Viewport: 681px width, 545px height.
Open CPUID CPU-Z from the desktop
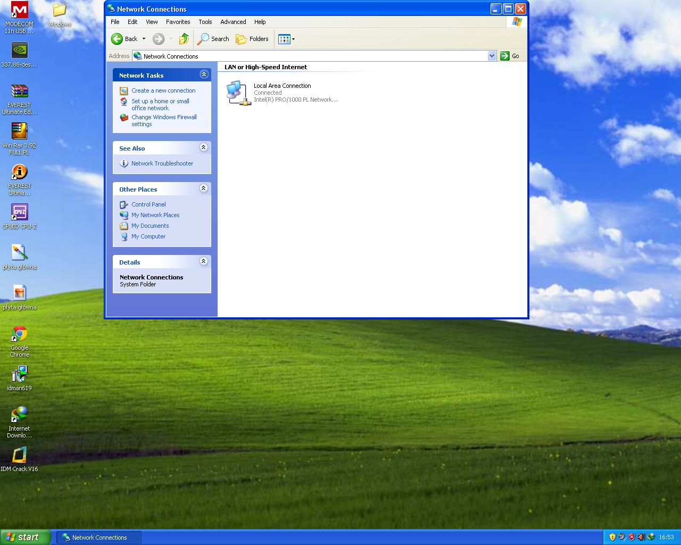19,213
